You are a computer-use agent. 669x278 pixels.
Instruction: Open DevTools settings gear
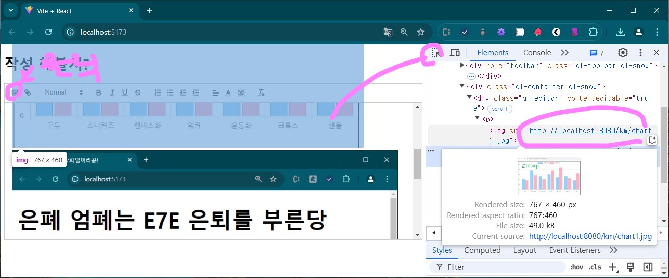point(623,53)
